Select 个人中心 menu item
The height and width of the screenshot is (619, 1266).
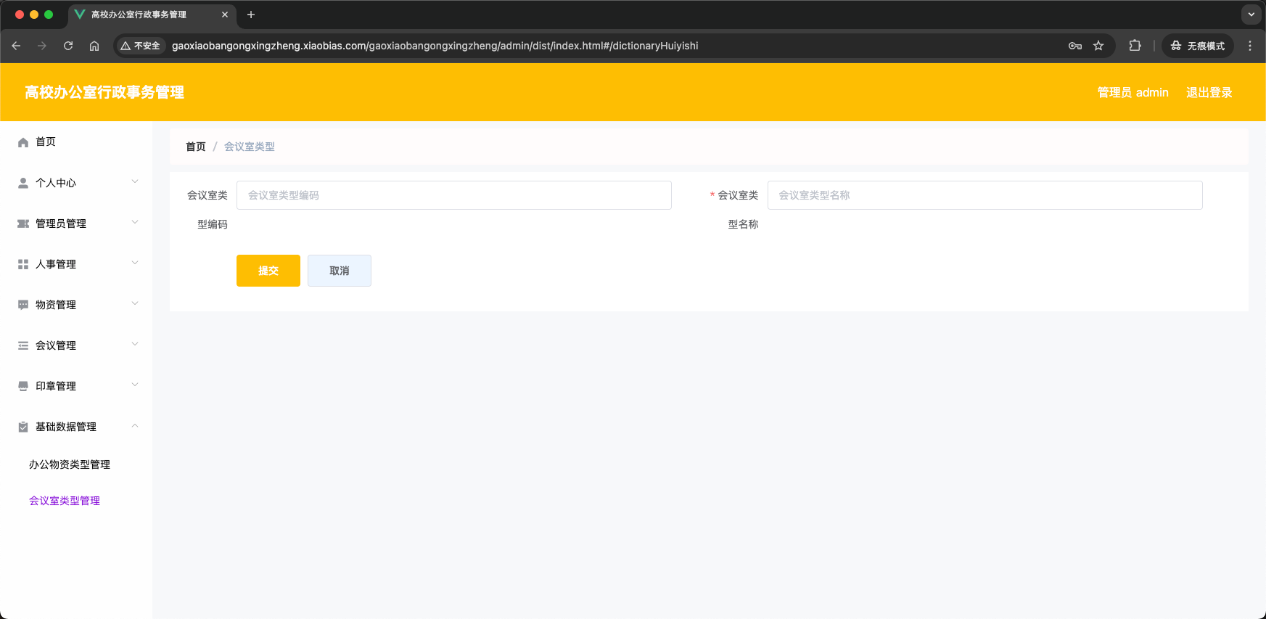pos(76,183)
